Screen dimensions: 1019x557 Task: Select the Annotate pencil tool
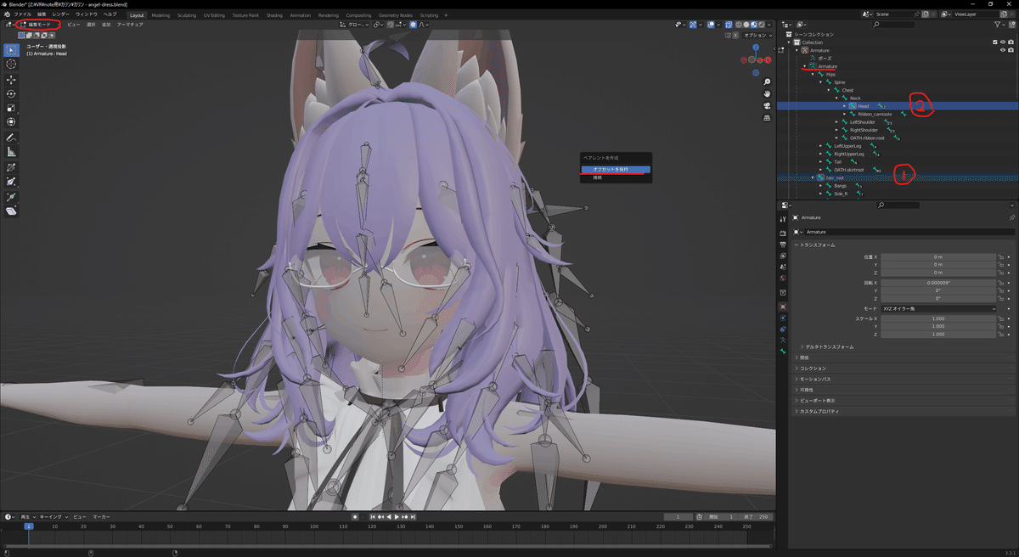pos(11,138)
